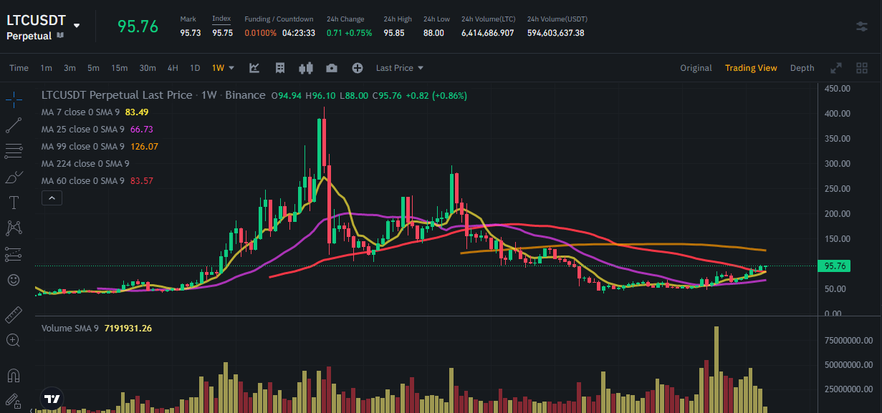Open the forecasting and measurement tool
The width and height of the screenshot is (882, 413).
pyautogui.click(x=14, y=253)
